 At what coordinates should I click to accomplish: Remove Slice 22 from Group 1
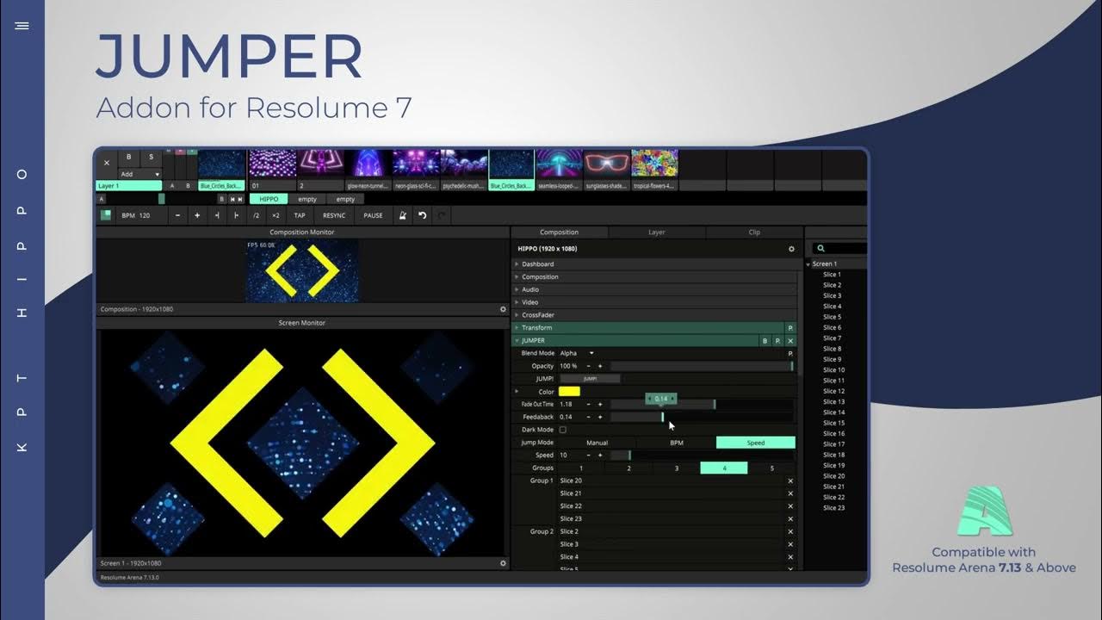790,506
